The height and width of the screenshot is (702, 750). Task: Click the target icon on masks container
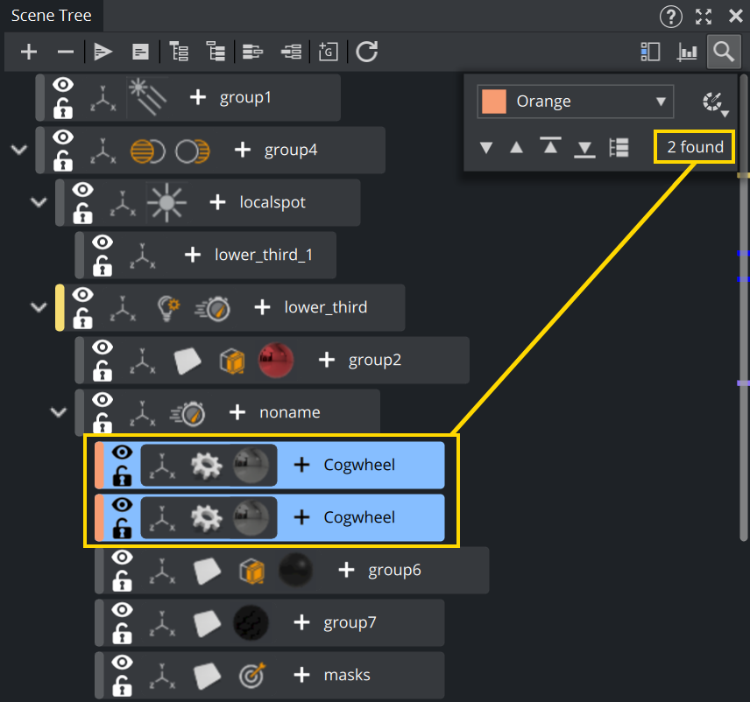252,675
